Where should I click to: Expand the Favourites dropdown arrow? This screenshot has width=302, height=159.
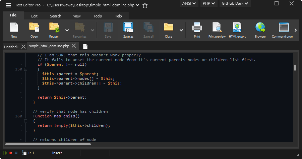pos(93,30)
